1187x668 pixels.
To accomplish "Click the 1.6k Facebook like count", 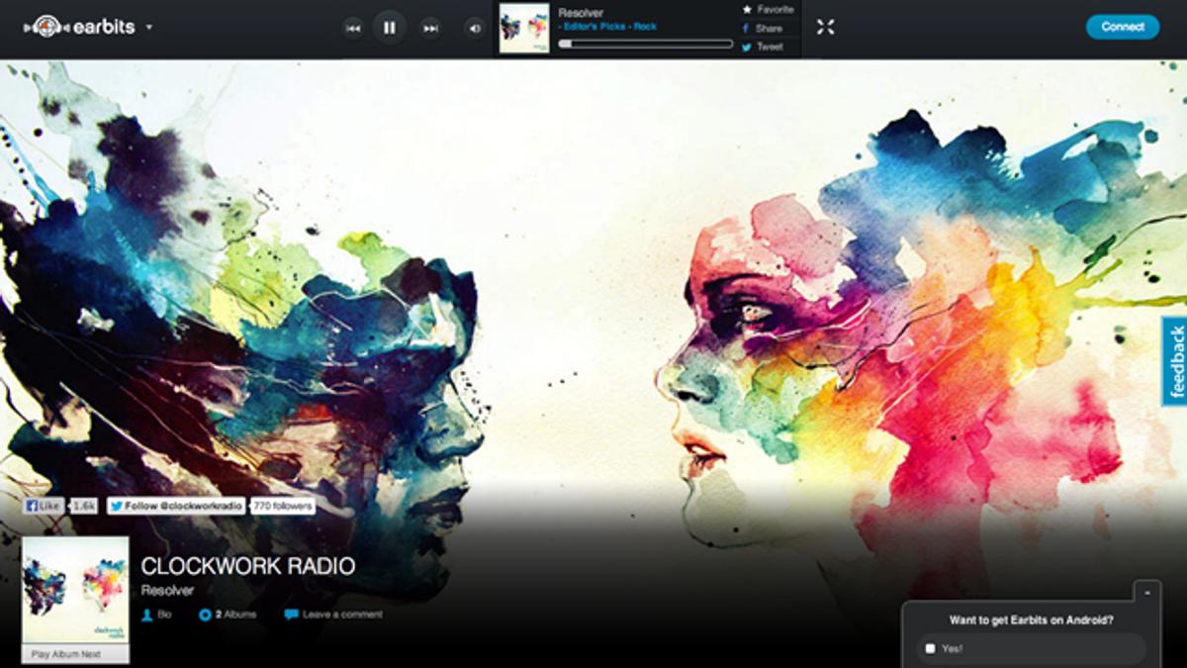I will [84, 506].
